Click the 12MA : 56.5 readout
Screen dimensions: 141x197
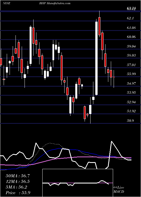pyautogui.click(x=18, y=182)
